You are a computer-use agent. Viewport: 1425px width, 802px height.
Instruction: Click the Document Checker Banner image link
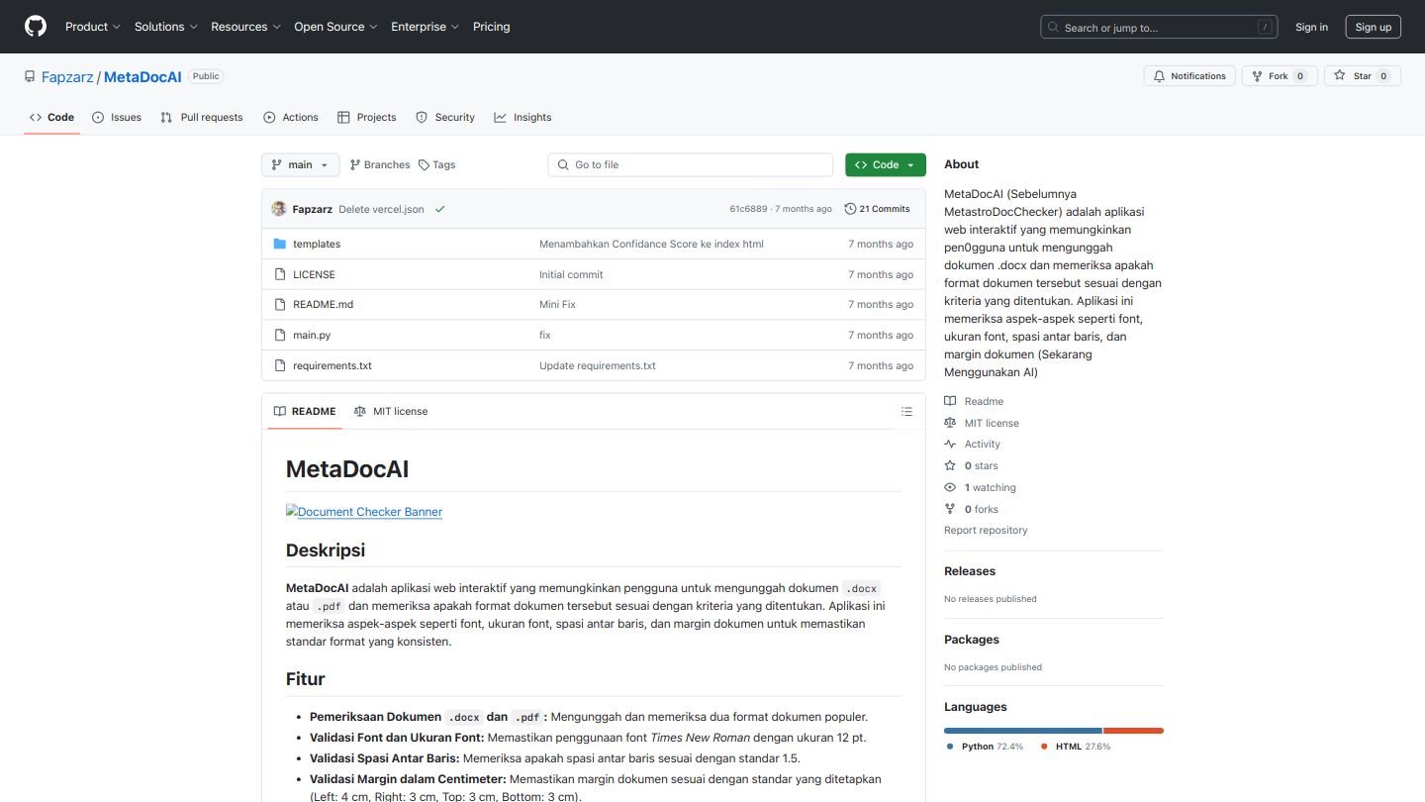pos(364,512)
